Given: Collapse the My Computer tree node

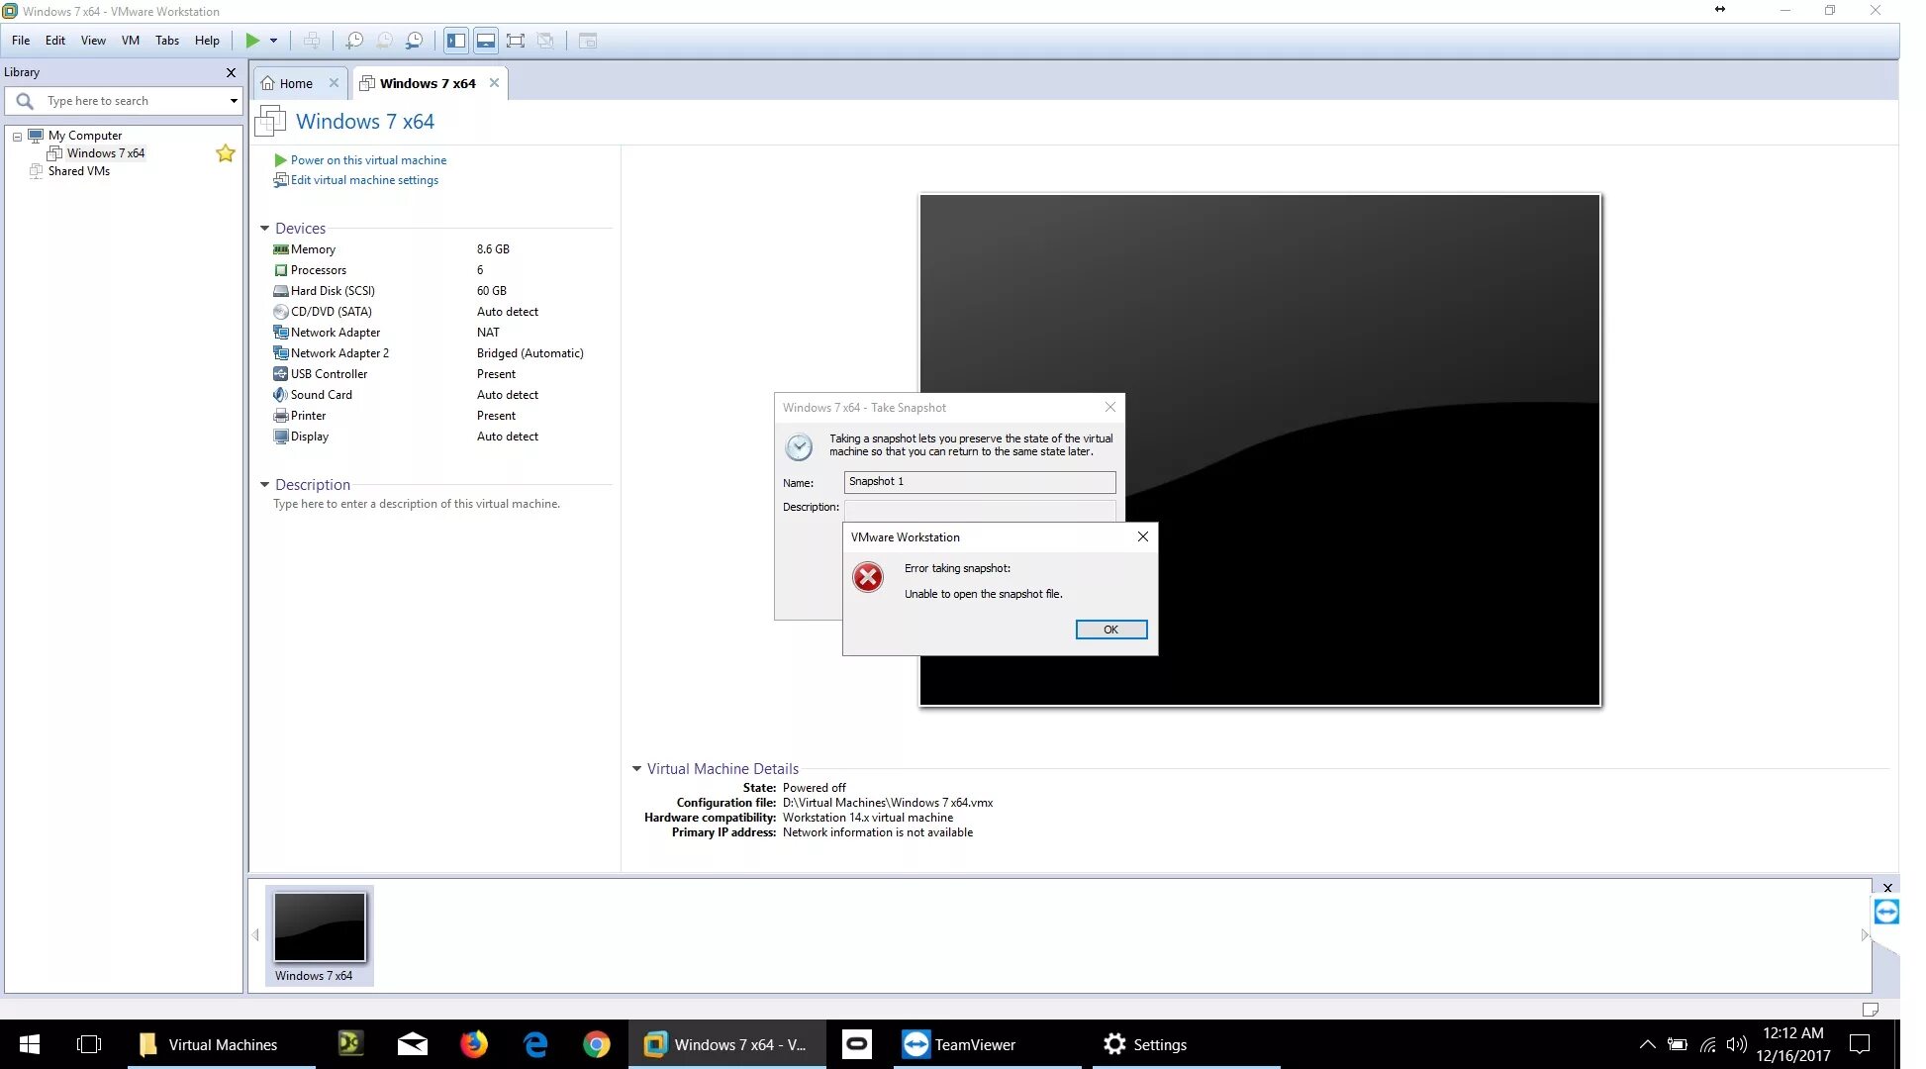Looking at the screenshot, I should click(17, 137).
